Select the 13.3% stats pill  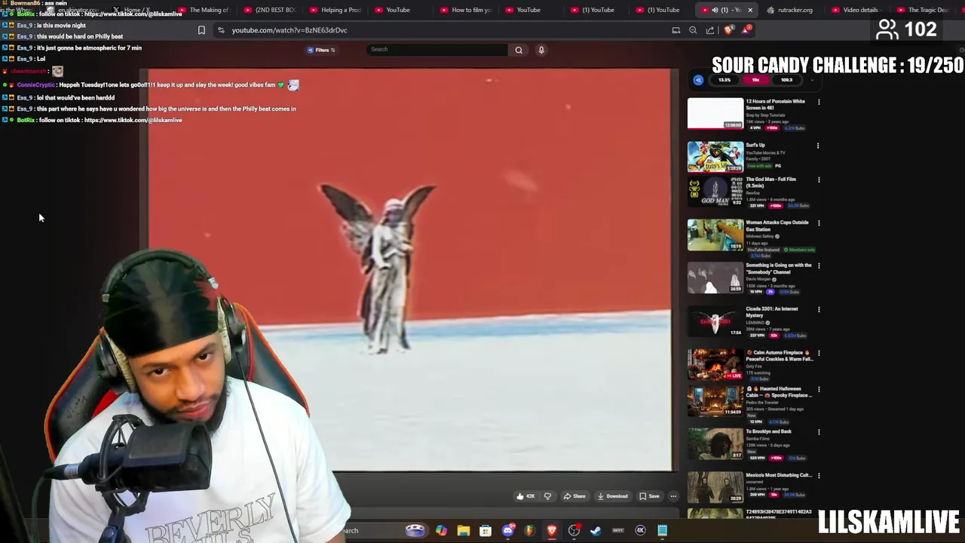coord(725,80)
